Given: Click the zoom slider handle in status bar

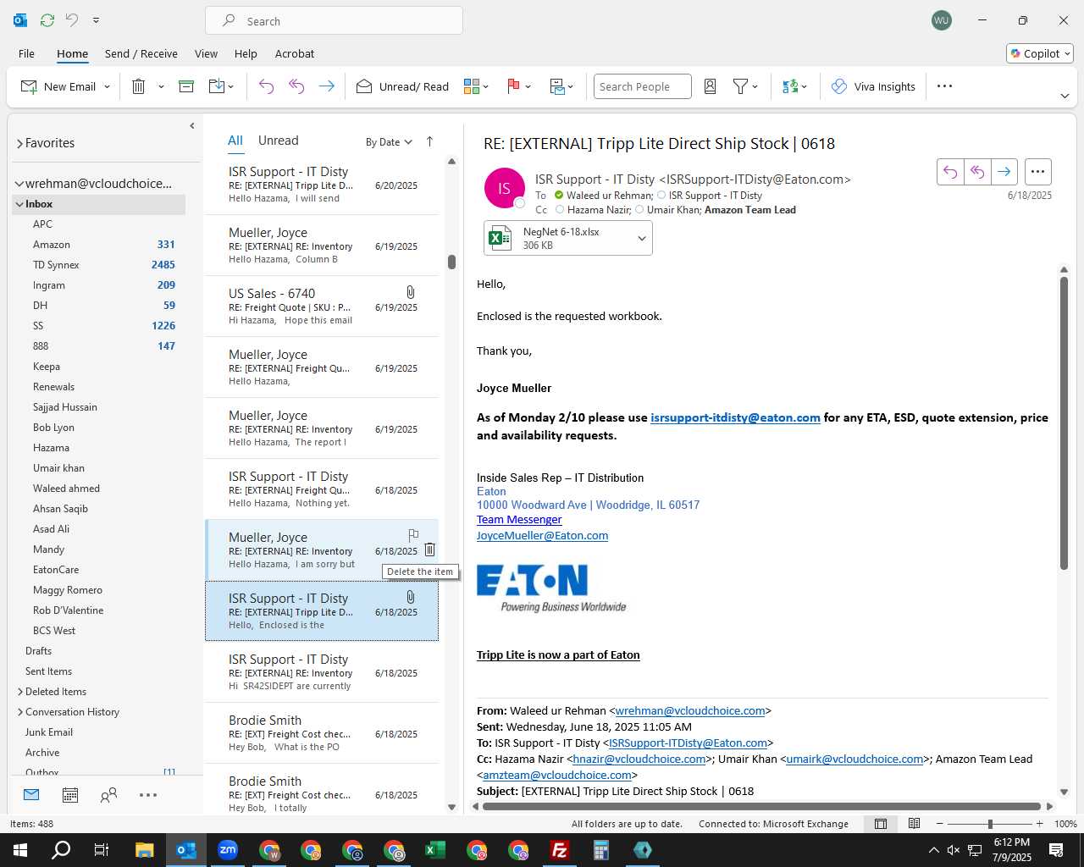Looking at the screenshot, I should 990,824.
